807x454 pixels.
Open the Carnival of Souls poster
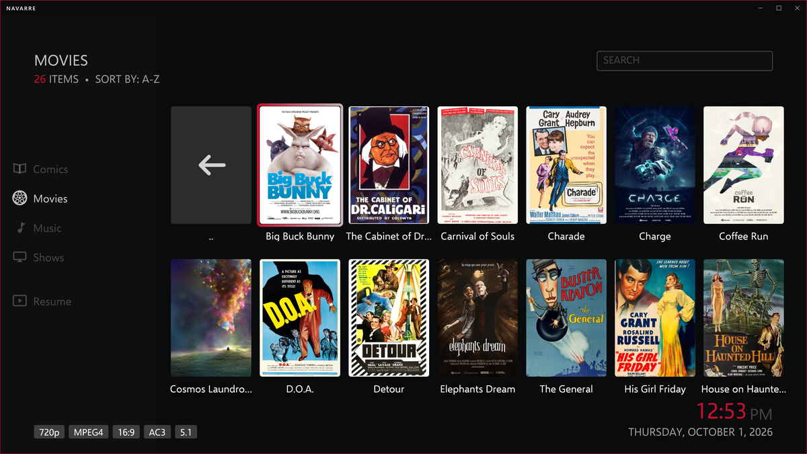point(477,165)
